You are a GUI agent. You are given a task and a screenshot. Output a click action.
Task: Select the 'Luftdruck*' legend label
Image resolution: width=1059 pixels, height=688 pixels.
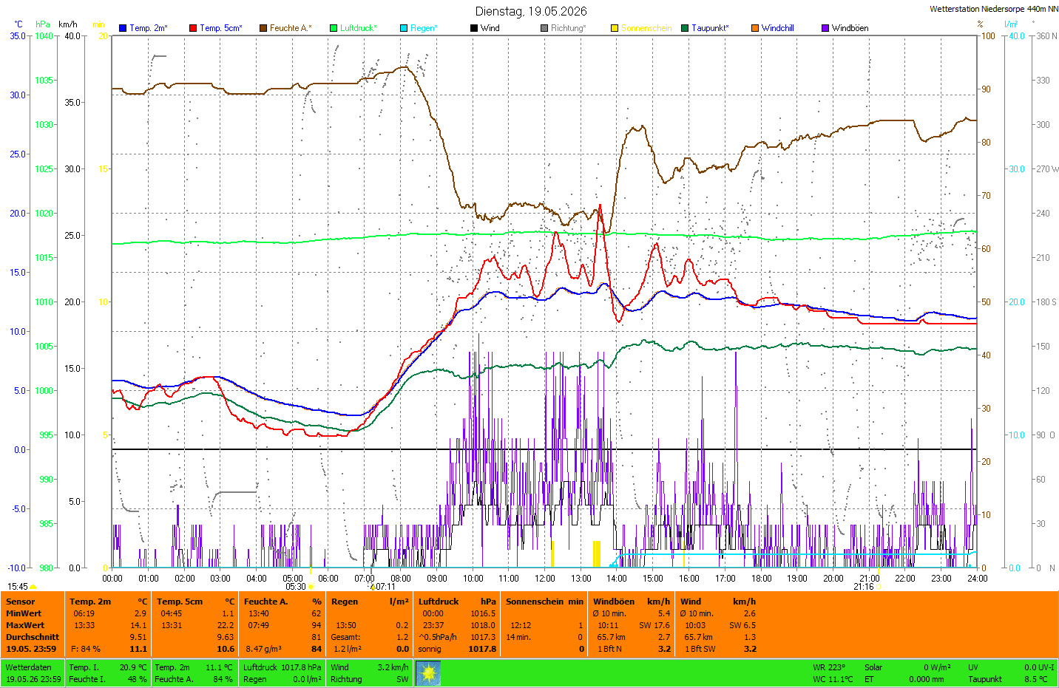pyautogui.click(x=359, y=28)
